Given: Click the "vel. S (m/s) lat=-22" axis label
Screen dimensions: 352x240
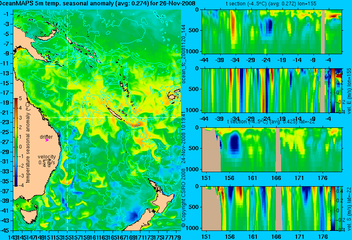Looking at the screenshot, I should [349, 209].
